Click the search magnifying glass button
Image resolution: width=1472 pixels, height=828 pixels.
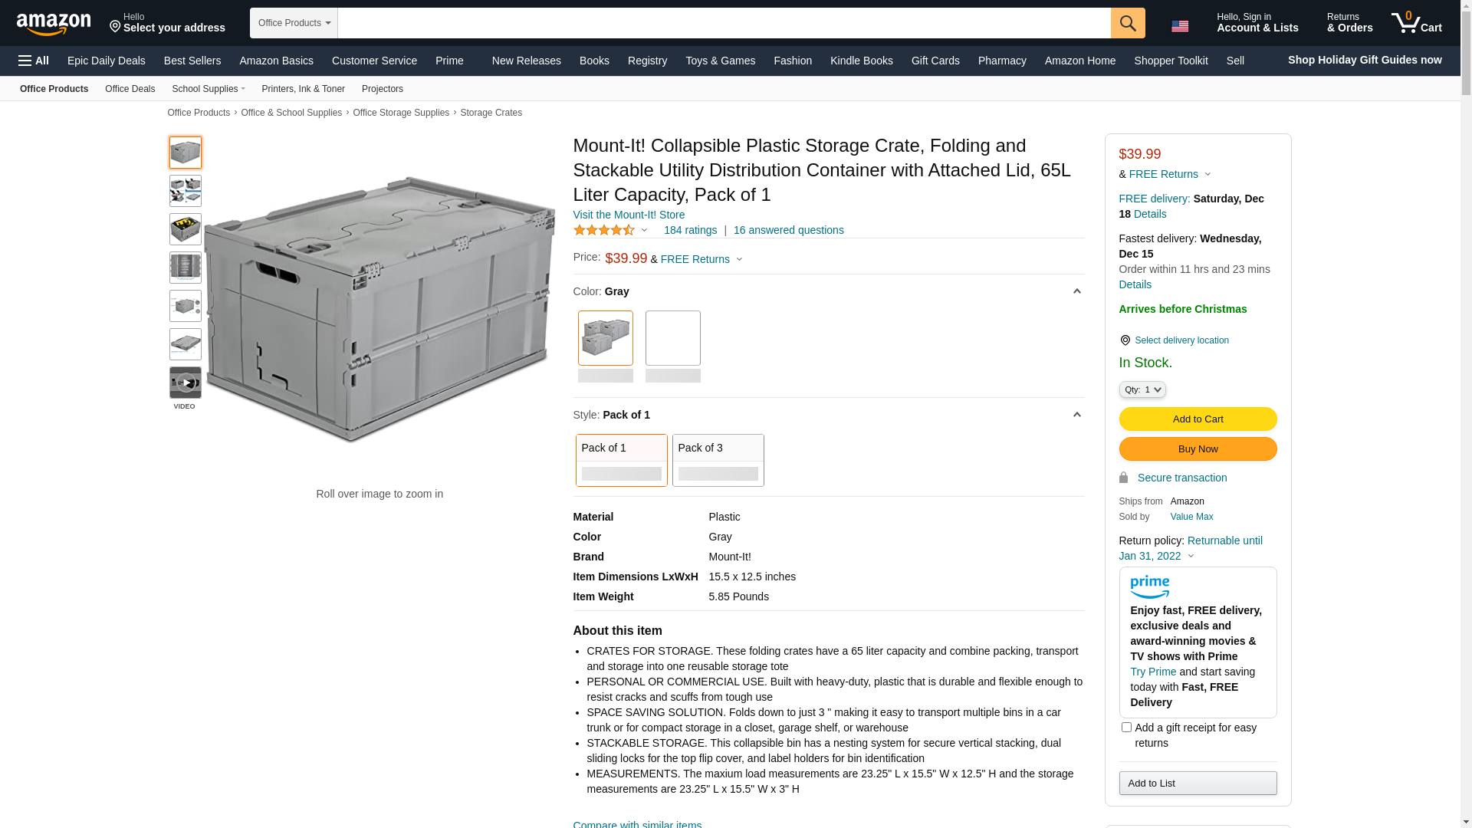click(1127, 23)
